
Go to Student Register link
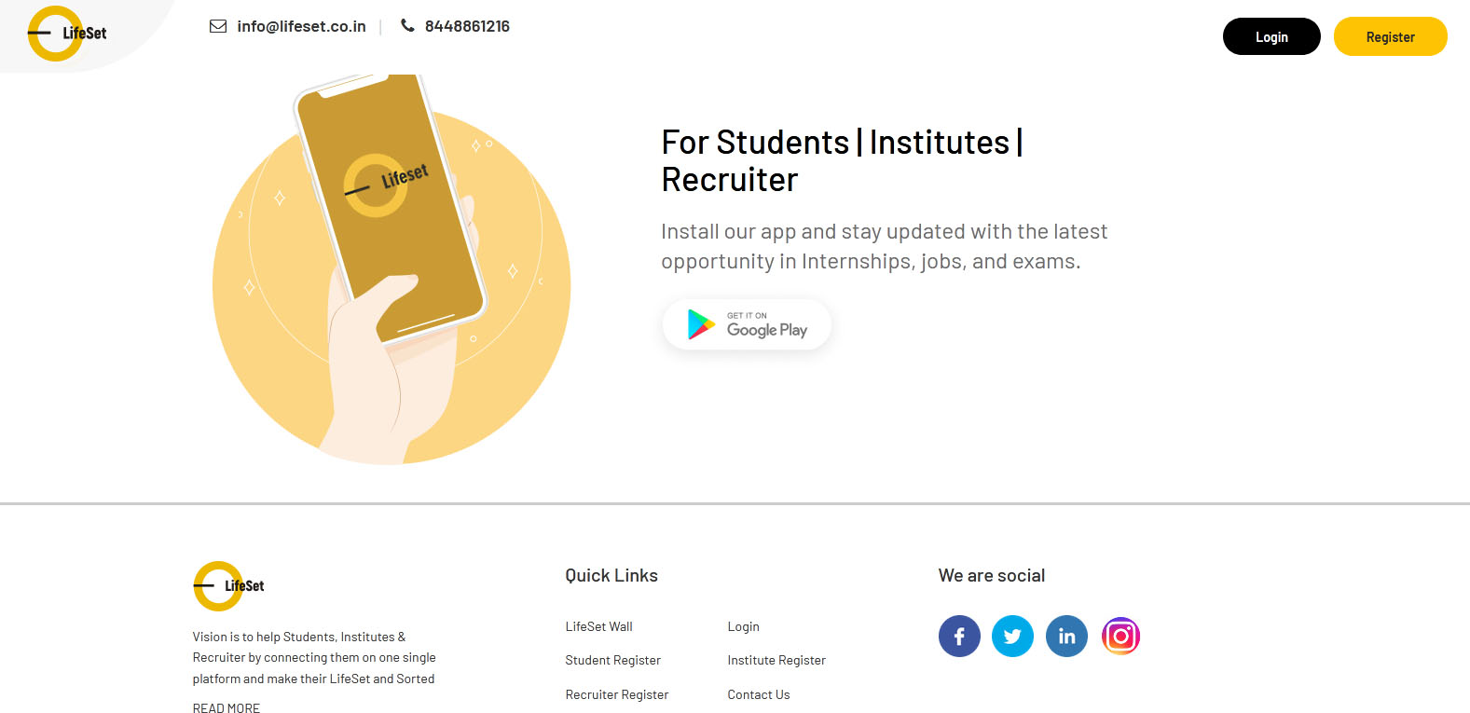coord(612,660)
